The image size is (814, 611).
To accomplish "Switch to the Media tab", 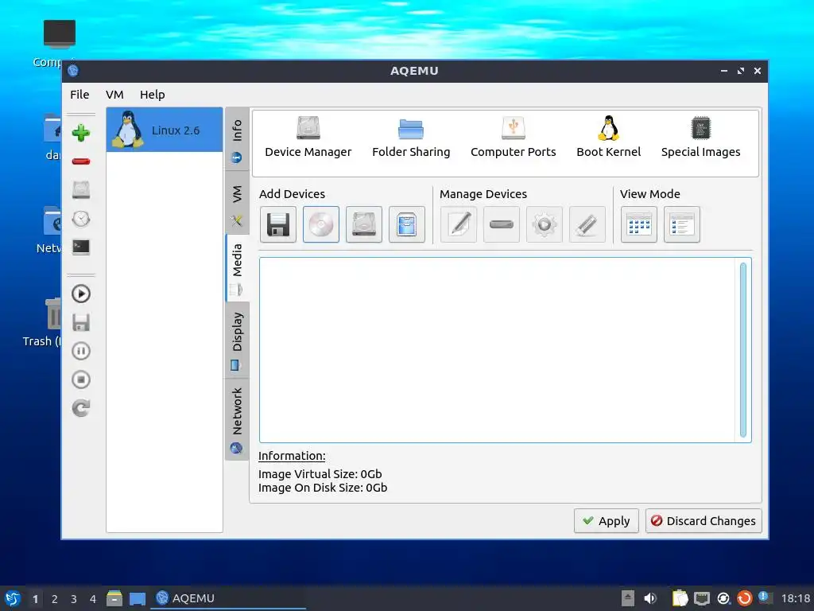I will 237,267.
